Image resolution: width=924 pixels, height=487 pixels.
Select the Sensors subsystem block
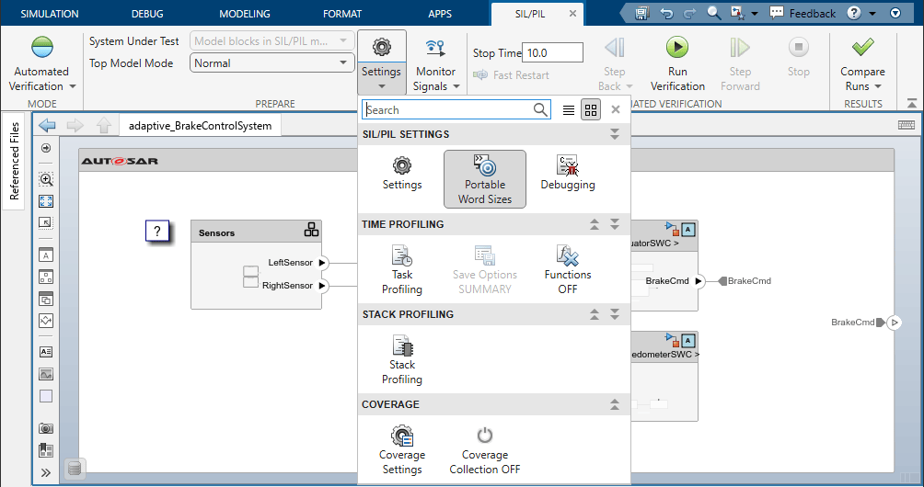[x=257, y=265]
